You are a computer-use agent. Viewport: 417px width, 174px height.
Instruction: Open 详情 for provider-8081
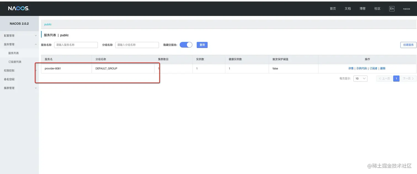coord(351,68)
